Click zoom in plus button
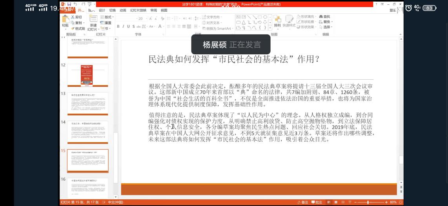Screen dimensions: 448x206 [x=386, y=202]
